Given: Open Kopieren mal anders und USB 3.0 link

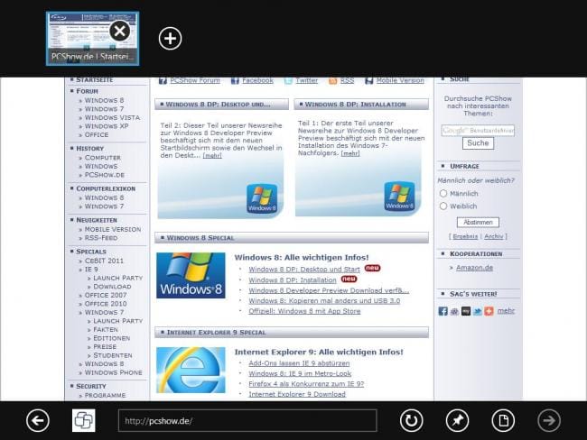Looking at the screenshot, I should click(x=324, y=300).
